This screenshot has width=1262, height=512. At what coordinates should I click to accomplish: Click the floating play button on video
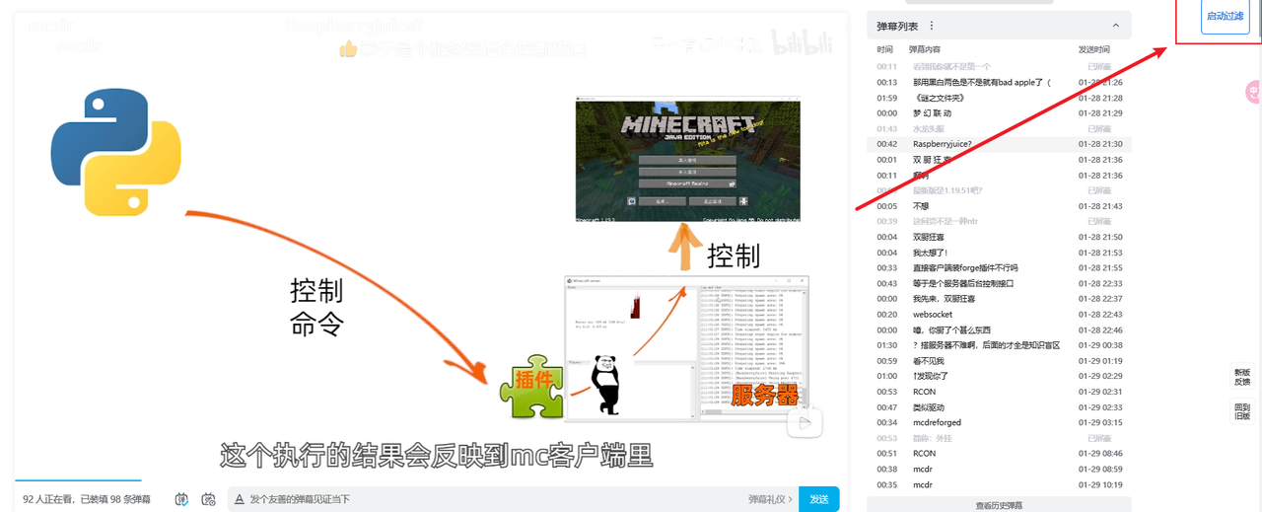pos(805,423)
